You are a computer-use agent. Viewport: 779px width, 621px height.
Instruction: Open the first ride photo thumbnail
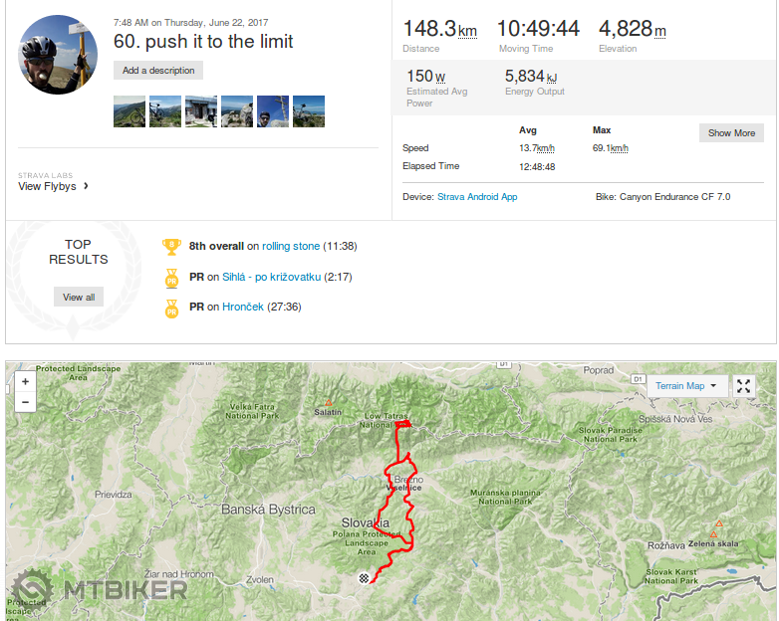pyautogui.click(x=130, y=111)
